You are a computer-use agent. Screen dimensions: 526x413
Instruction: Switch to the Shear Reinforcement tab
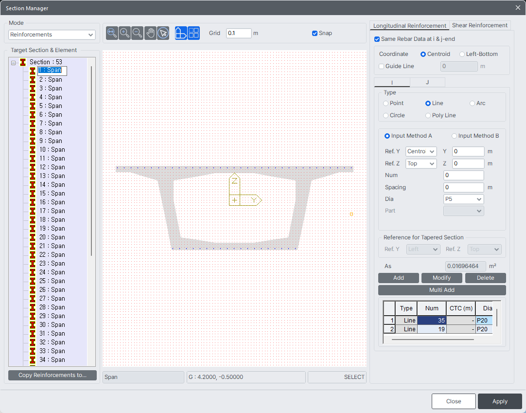point(479,25)
